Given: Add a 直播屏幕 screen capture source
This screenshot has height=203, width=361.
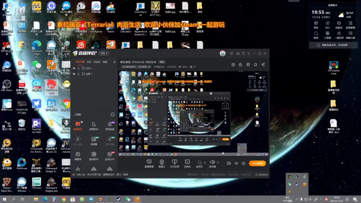Looking at the screenshot, I should click(x=149, y=163).
